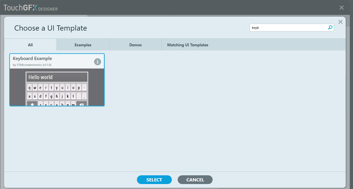Open info for Keyboard Example template
Screen dimensions: 353x189
point(98,62)
